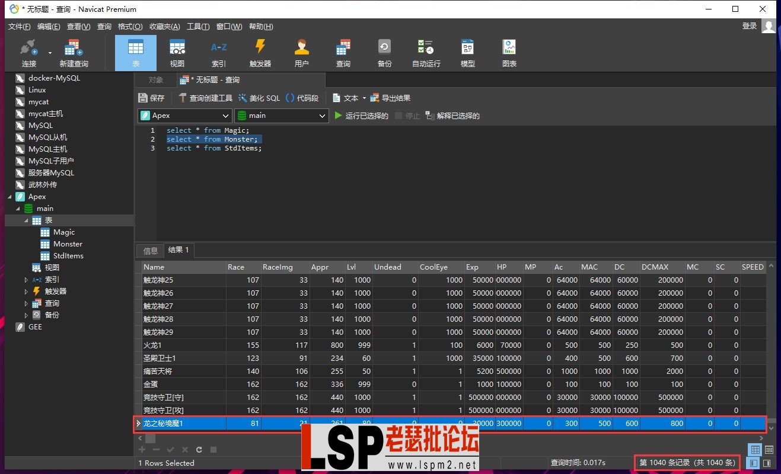Screen dimensions: 781x474
Task: Click the DCMAX column header
Action: 662,267
